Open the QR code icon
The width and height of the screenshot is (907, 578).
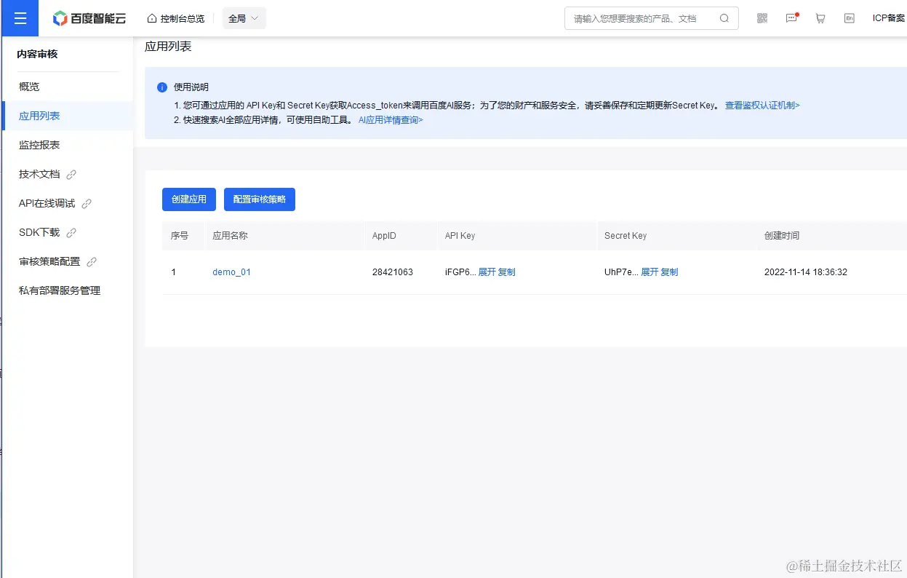tap(762, 18)
